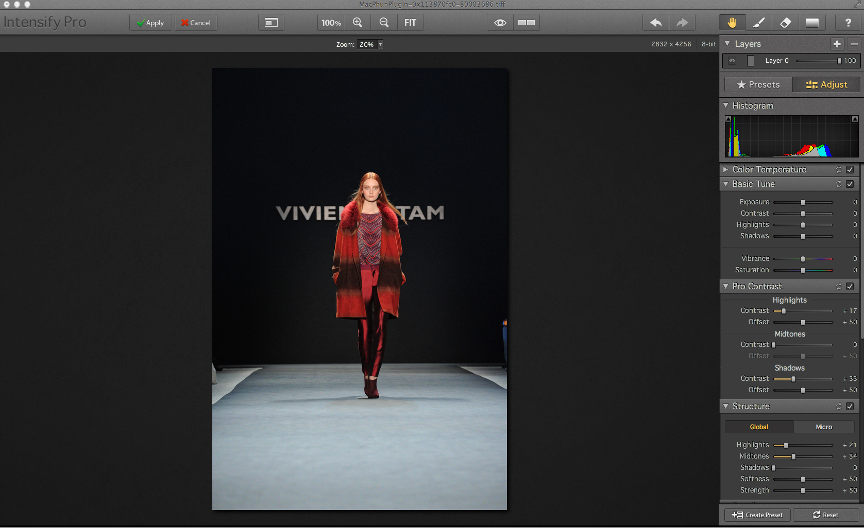
Task: Toggle the eye preview icon in toolbar
Action: [x=500, y=23]
